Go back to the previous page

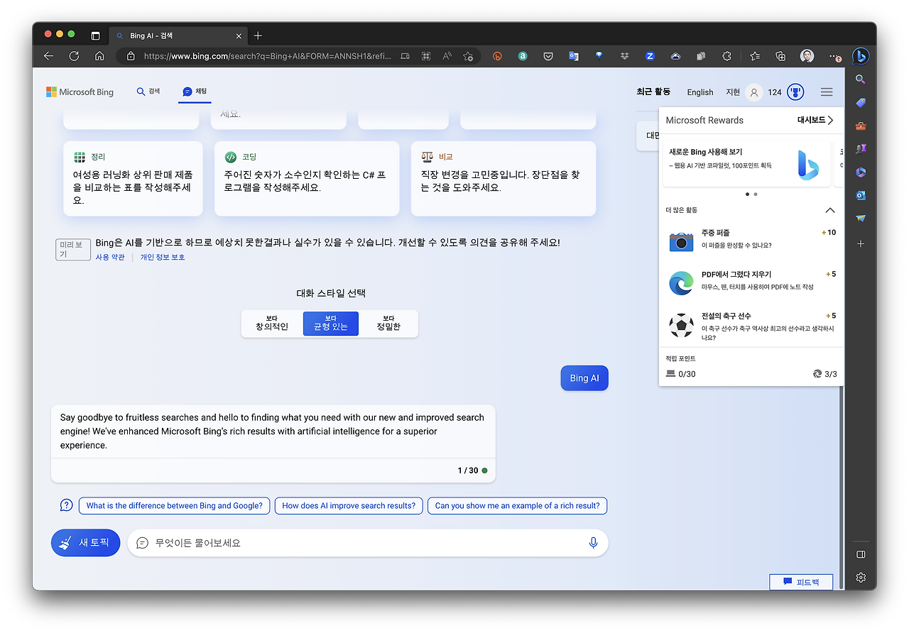tap(48, 56)
